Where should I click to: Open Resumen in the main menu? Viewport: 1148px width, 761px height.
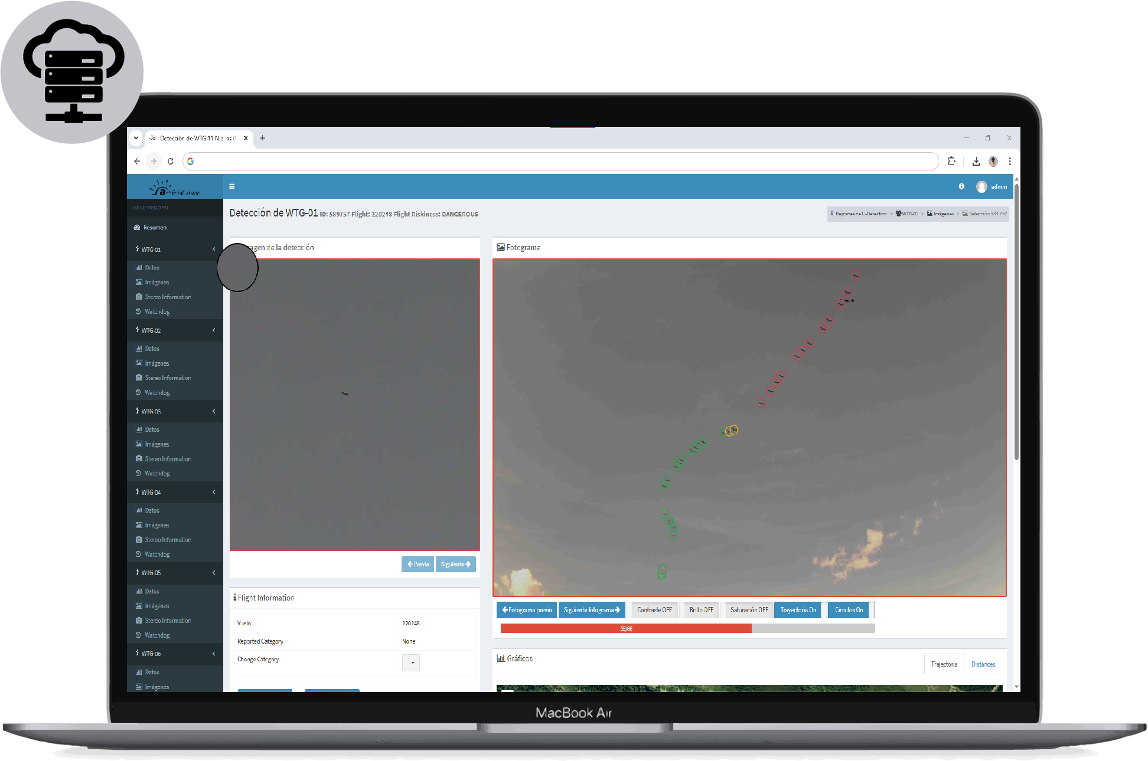point(155,228)
